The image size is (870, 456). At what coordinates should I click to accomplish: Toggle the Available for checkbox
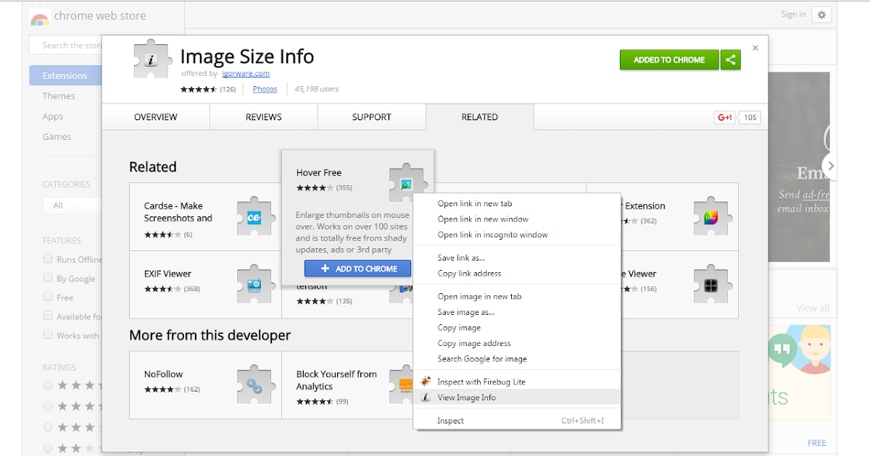pyautogui.click(x=48, y=316)
